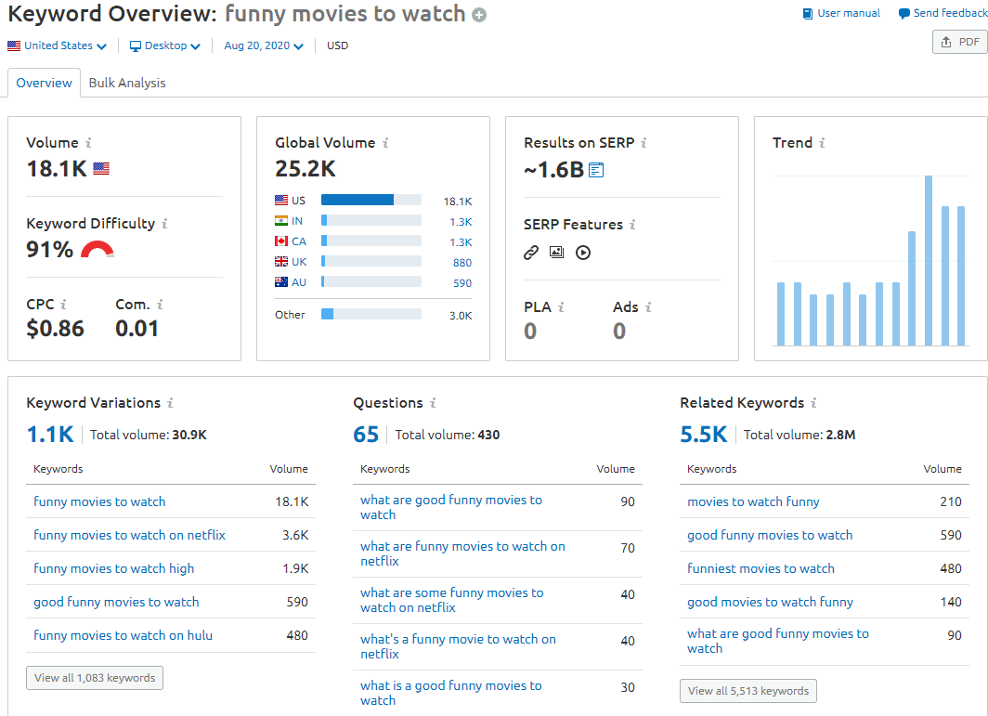Open question 'what are funny movies to watch on netflix'
Screen dimensions: 988x716
[462, 553]
